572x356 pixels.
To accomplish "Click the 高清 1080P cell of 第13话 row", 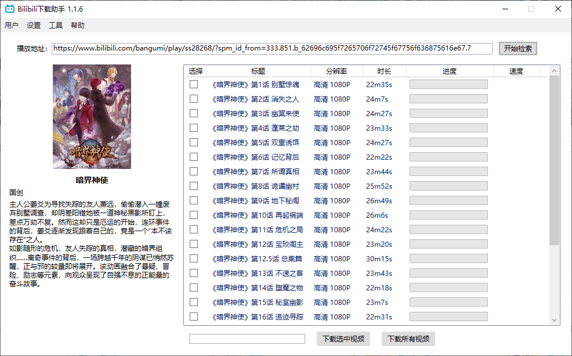I will (332, 273).
